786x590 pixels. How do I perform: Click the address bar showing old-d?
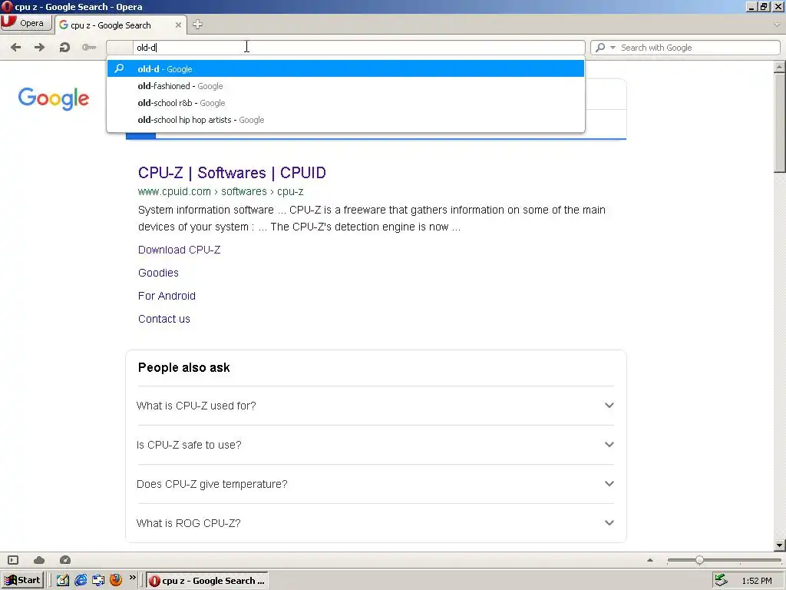click(346, 48)
